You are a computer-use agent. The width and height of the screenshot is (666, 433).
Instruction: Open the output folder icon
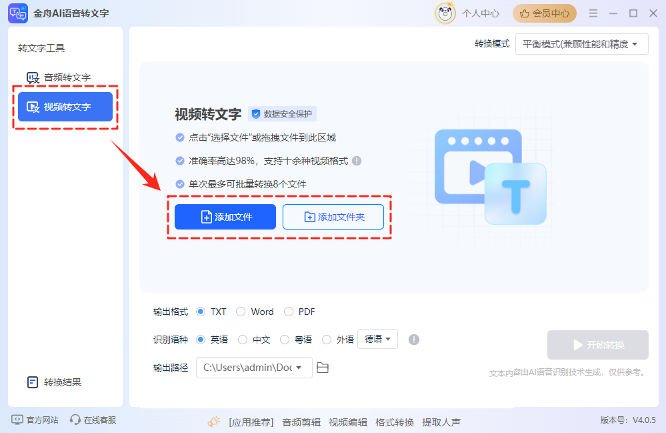tap(323, 368)
